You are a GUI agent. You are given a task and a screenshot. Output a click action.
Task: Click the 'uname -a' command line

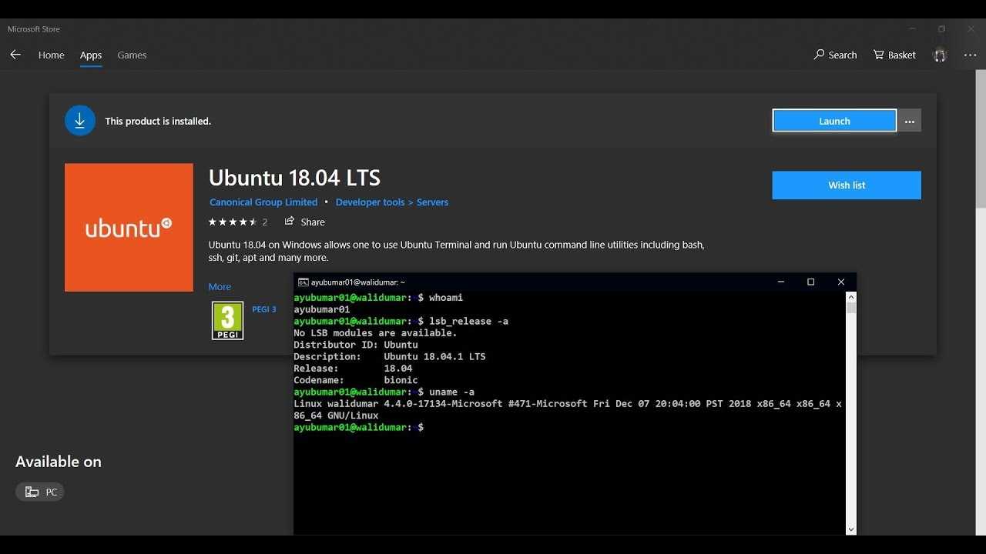(x=384, y=392)
